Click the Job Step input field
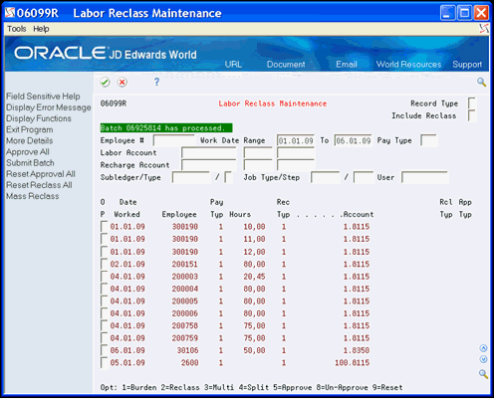Screen dimensions: 494x399 coord(364,177)
